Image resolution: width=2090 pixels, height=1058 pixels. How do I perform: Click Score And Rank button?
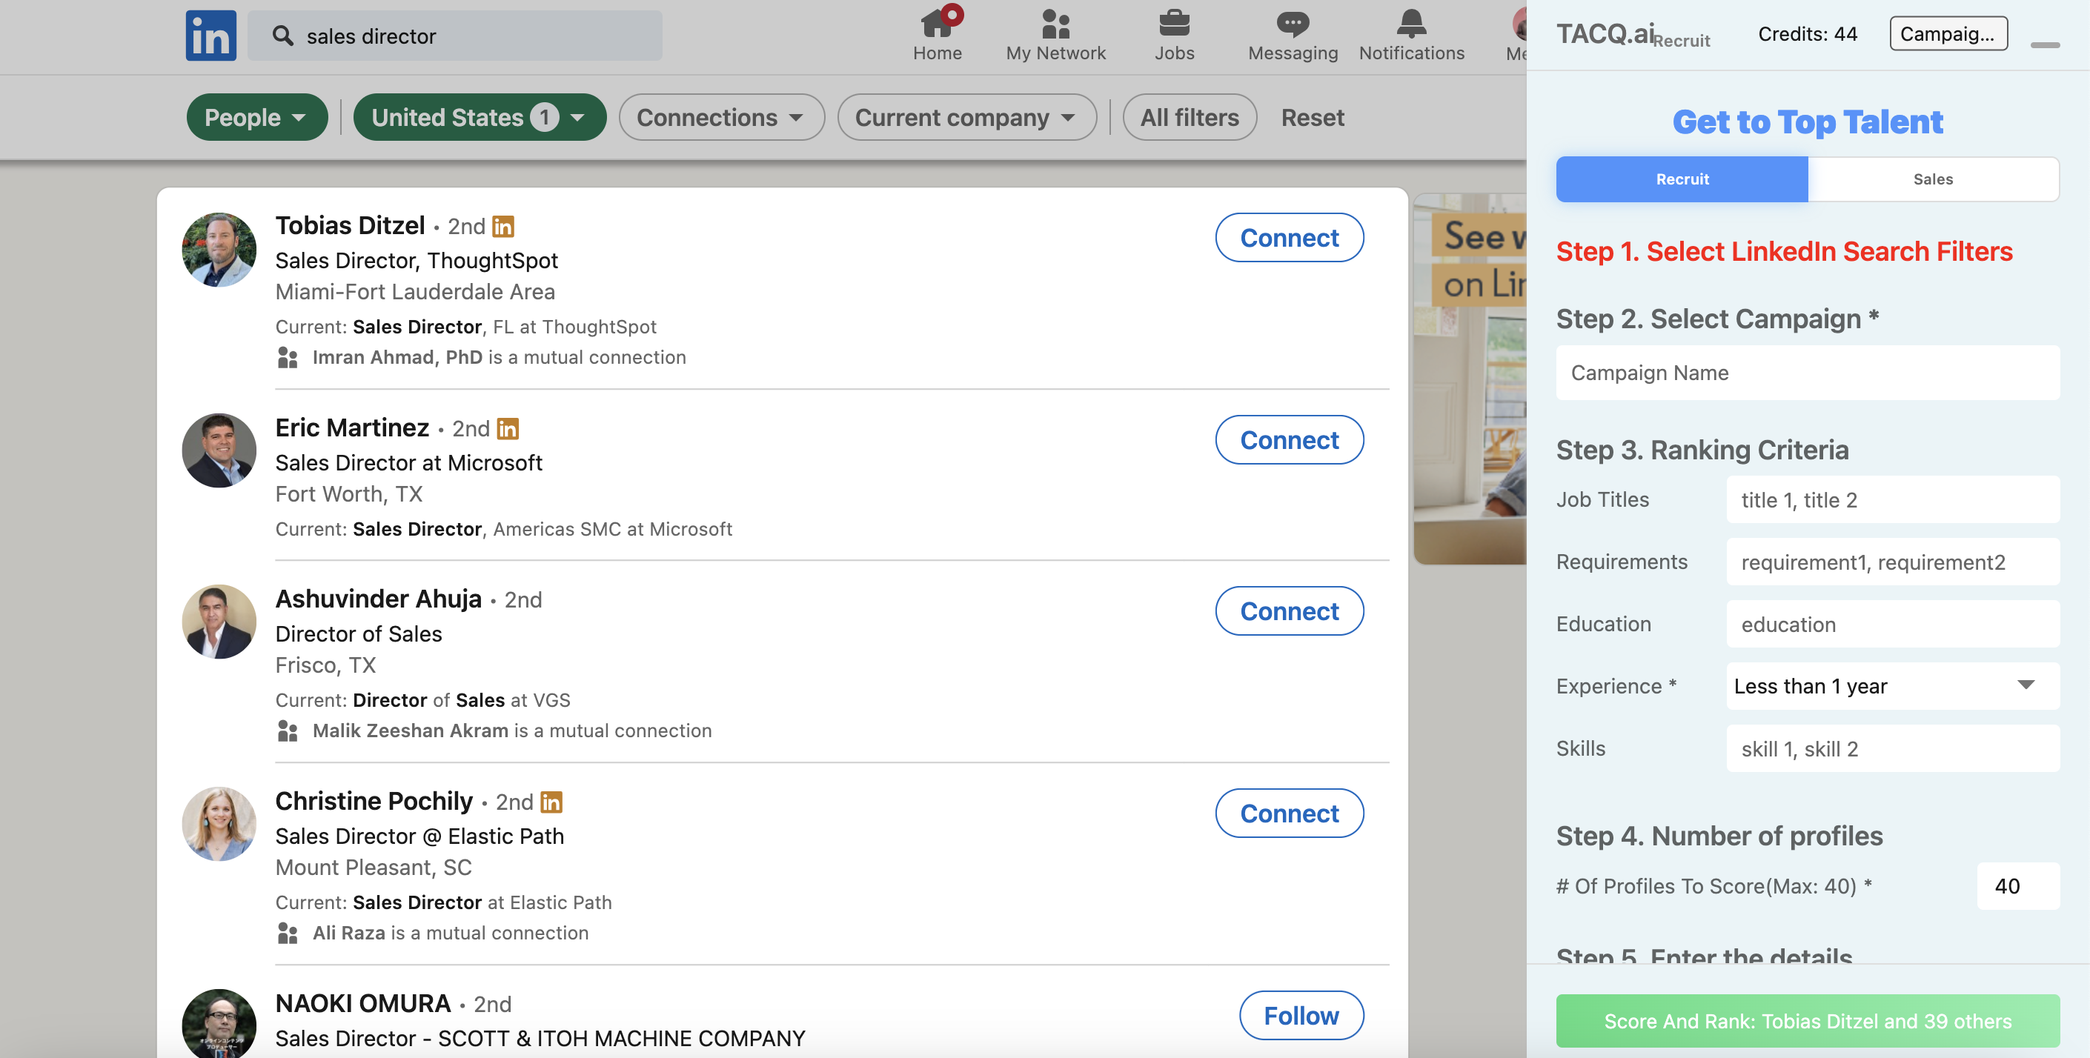coord(1807,1021)
